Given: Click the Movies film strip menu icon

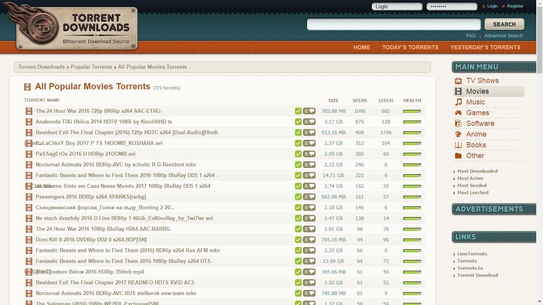Looking at the screenshot, I should tap(458, 91).
